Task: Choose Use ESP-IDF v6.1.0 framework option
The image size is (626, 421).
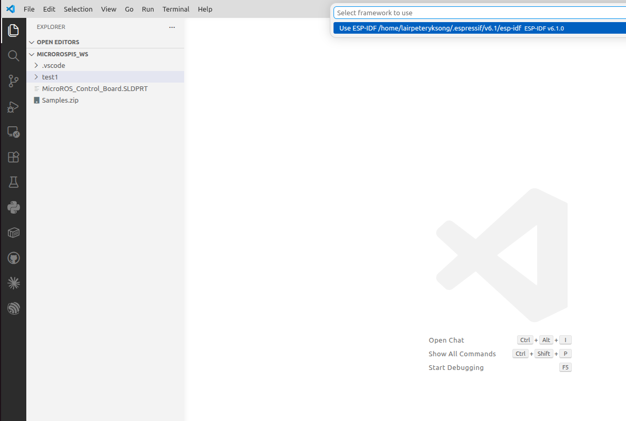Action: click(480, 28)
